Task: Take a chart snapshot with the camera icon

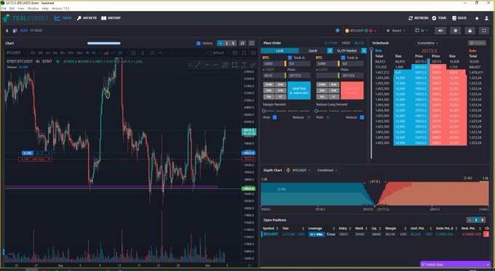Action: click(253, 53)
